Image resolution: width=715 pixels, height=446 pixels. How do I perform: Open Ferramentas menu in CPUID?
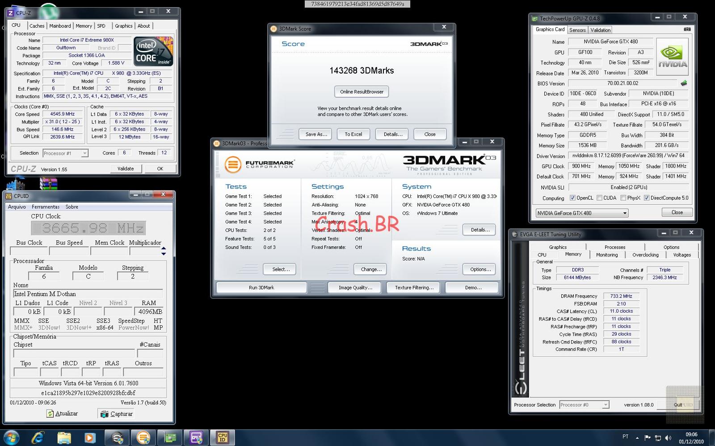pos(46,207)
